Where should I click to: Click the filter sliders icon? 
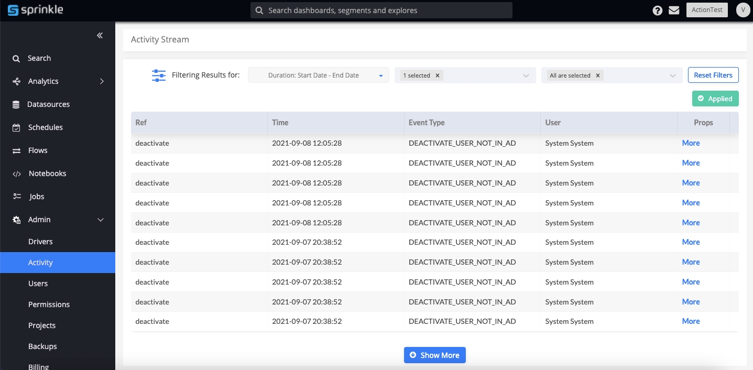click(158, 75)
